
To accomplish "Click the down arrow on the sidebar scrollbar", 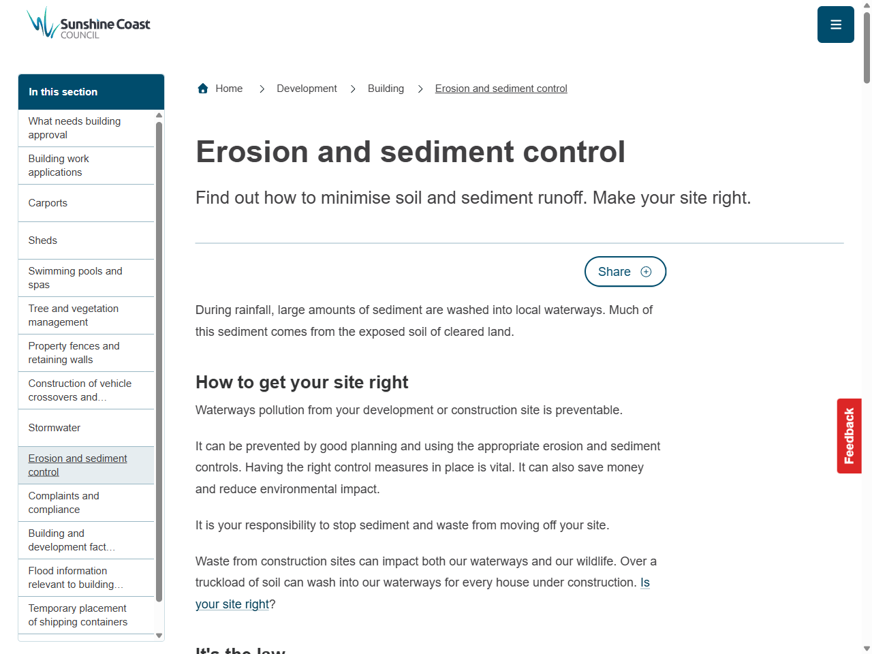I will point(159,636).
